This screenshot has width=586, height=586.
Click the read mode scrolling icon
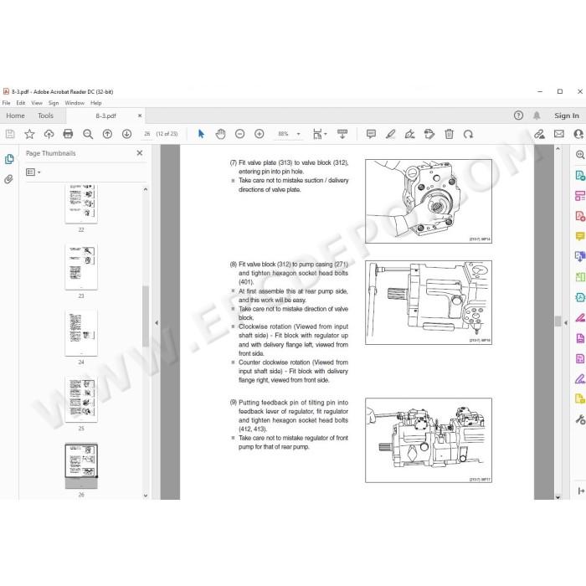pos(342,134)
